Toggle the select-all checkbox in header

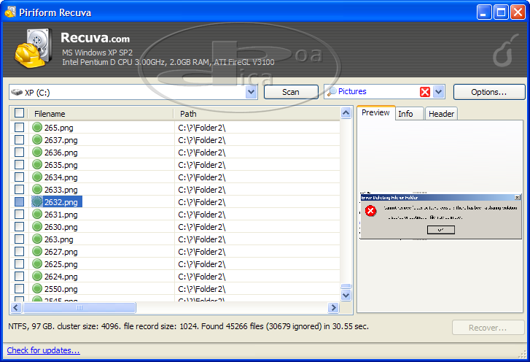pyautogui.click(x=20, y=114)
